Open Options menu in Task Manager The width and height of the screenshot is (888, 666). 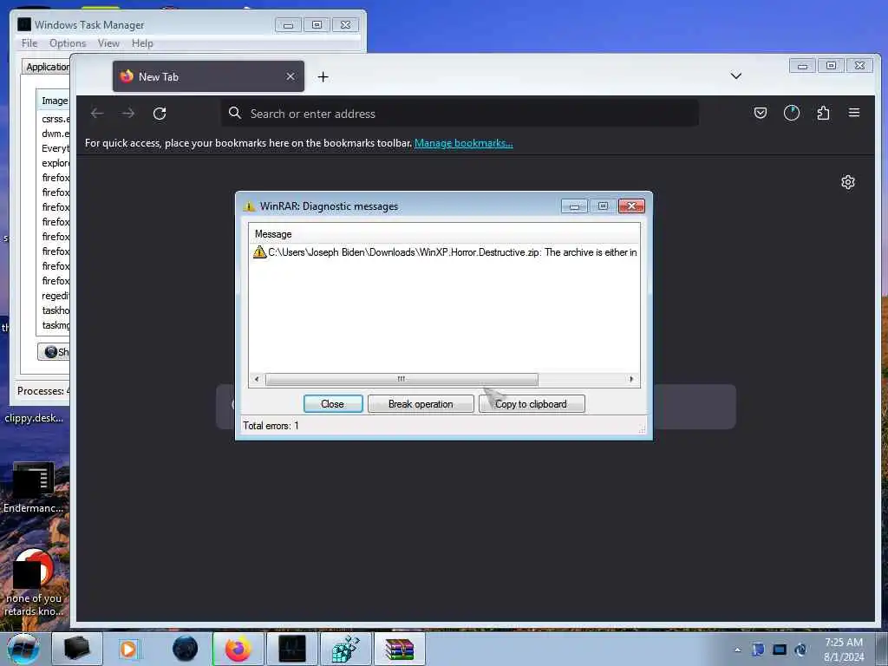pos(68,43)
